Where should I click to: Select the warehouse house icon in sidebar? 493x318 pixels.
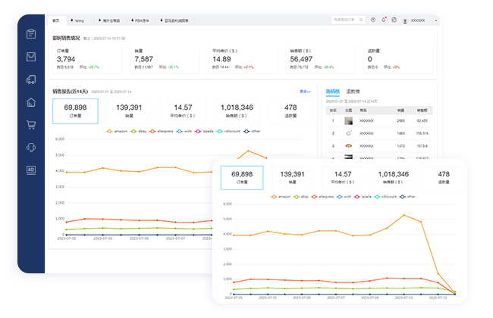tap(31, 102)
